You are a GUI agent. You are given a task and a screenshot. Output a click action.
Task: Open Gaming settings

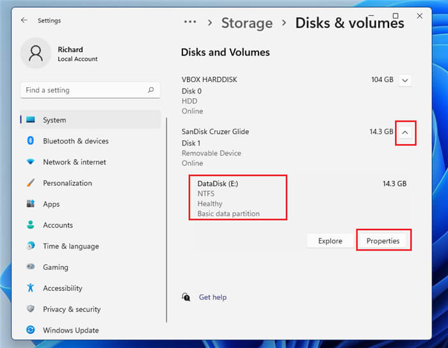click(x=90, y=267)
